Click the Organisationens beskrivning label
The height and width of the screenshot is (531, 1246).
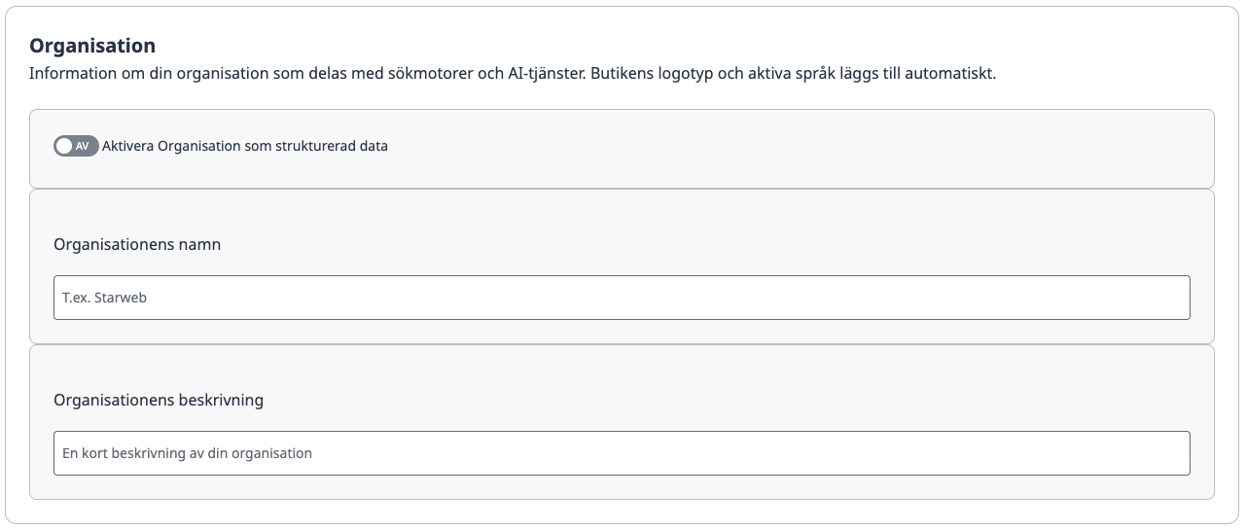[x=159, y=400]
